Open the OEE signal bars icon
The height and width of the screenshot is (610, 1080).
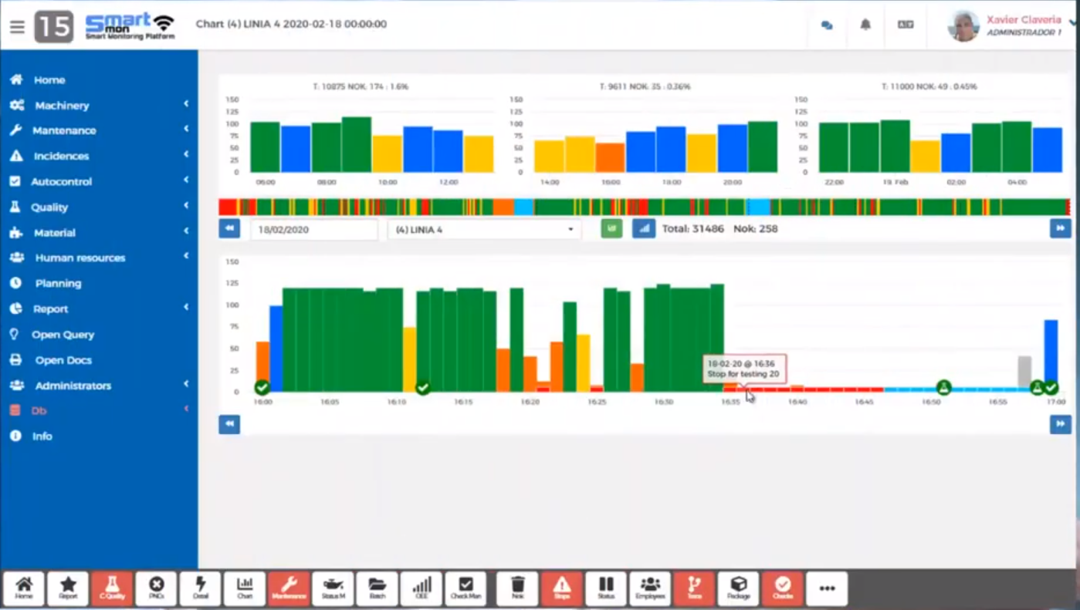422,588
